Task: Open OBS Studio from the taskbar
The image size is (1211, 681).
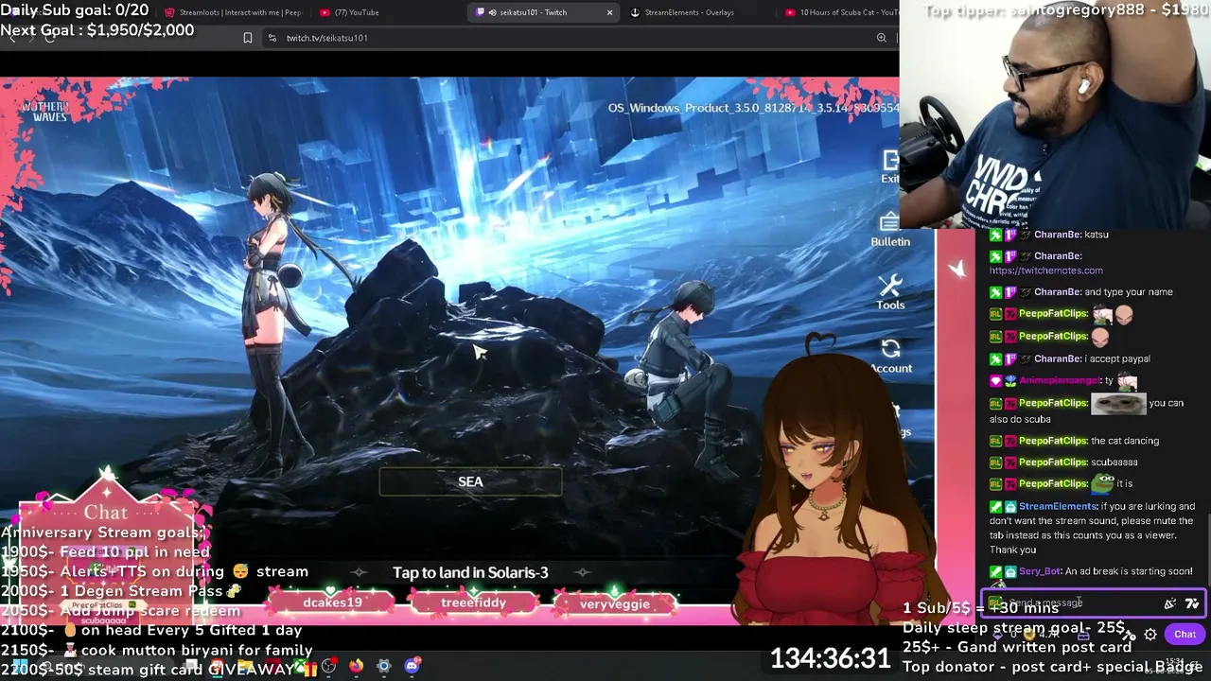Action: coord(328,667)
